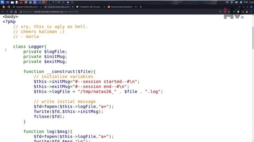Click the 'private $logFile;' line
254x142 pixels.
point(45,52)
